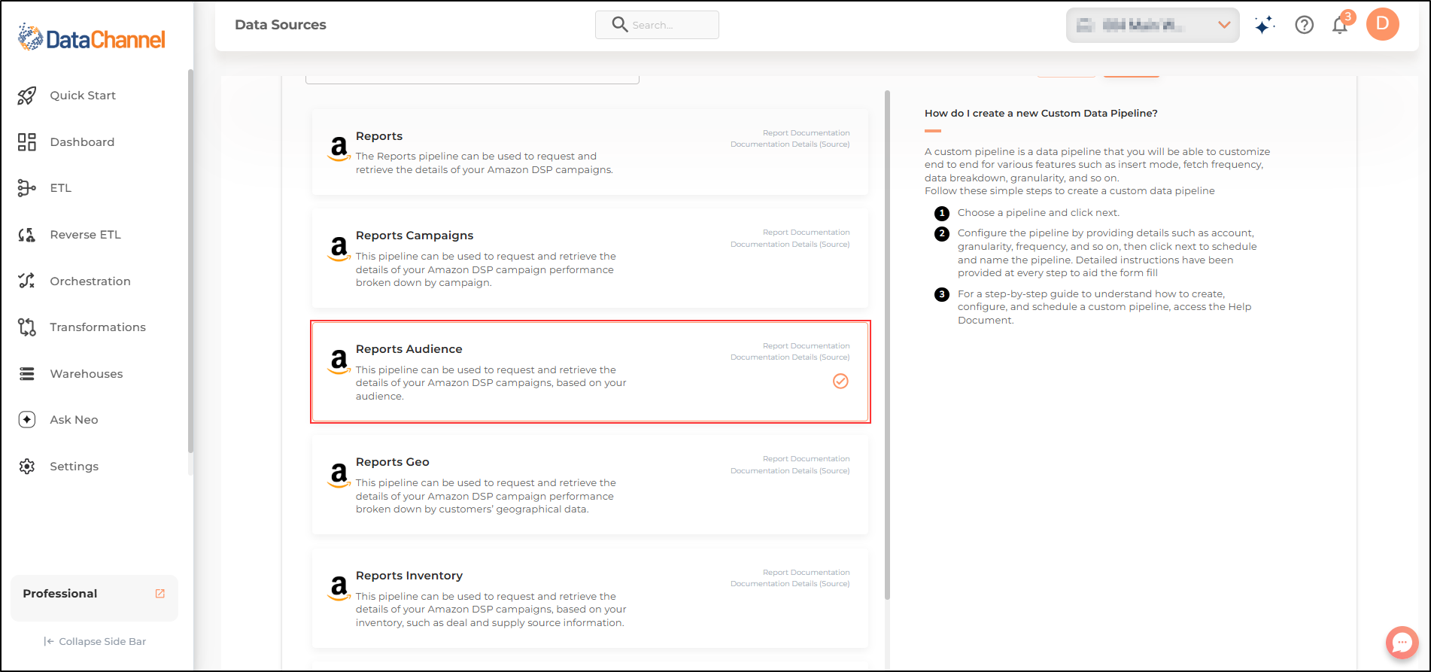Click the search magnifier icon
This screenshot has height=672, width=1431.
click(x=620, y=25)
